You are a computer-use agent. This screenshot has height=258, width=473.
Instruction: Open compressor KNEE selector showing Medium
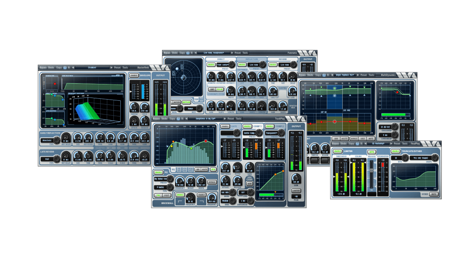[228, 201]
